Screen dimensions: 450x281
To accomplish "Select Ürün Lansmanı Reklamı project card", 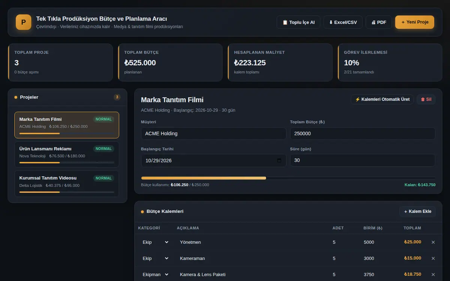I will (x=67, y=154).
